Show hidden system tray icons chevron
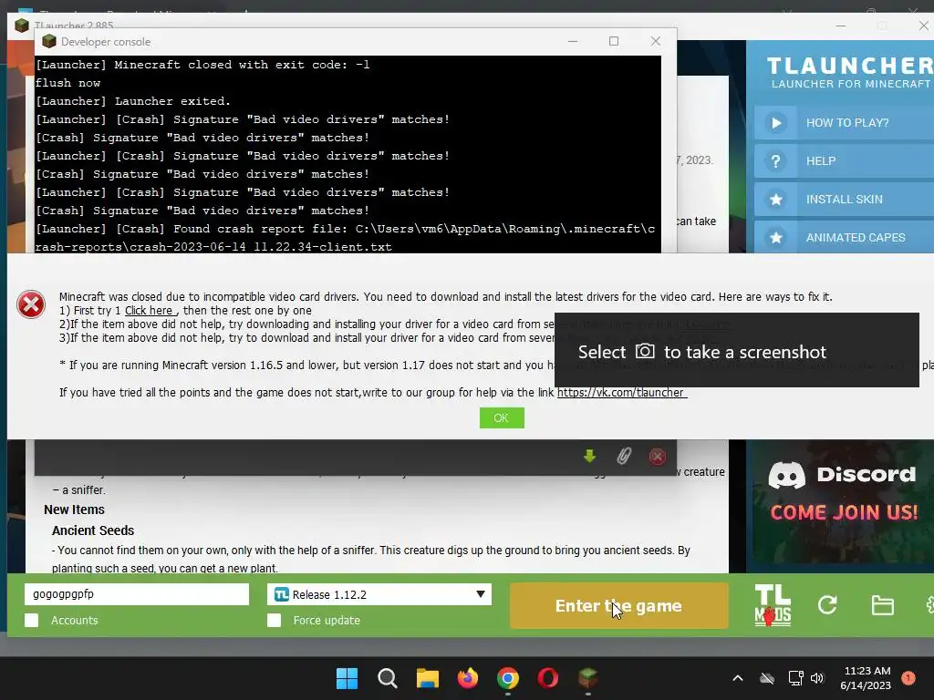Image resolution: width=934 pixels, height=700 pixels. 737,678
